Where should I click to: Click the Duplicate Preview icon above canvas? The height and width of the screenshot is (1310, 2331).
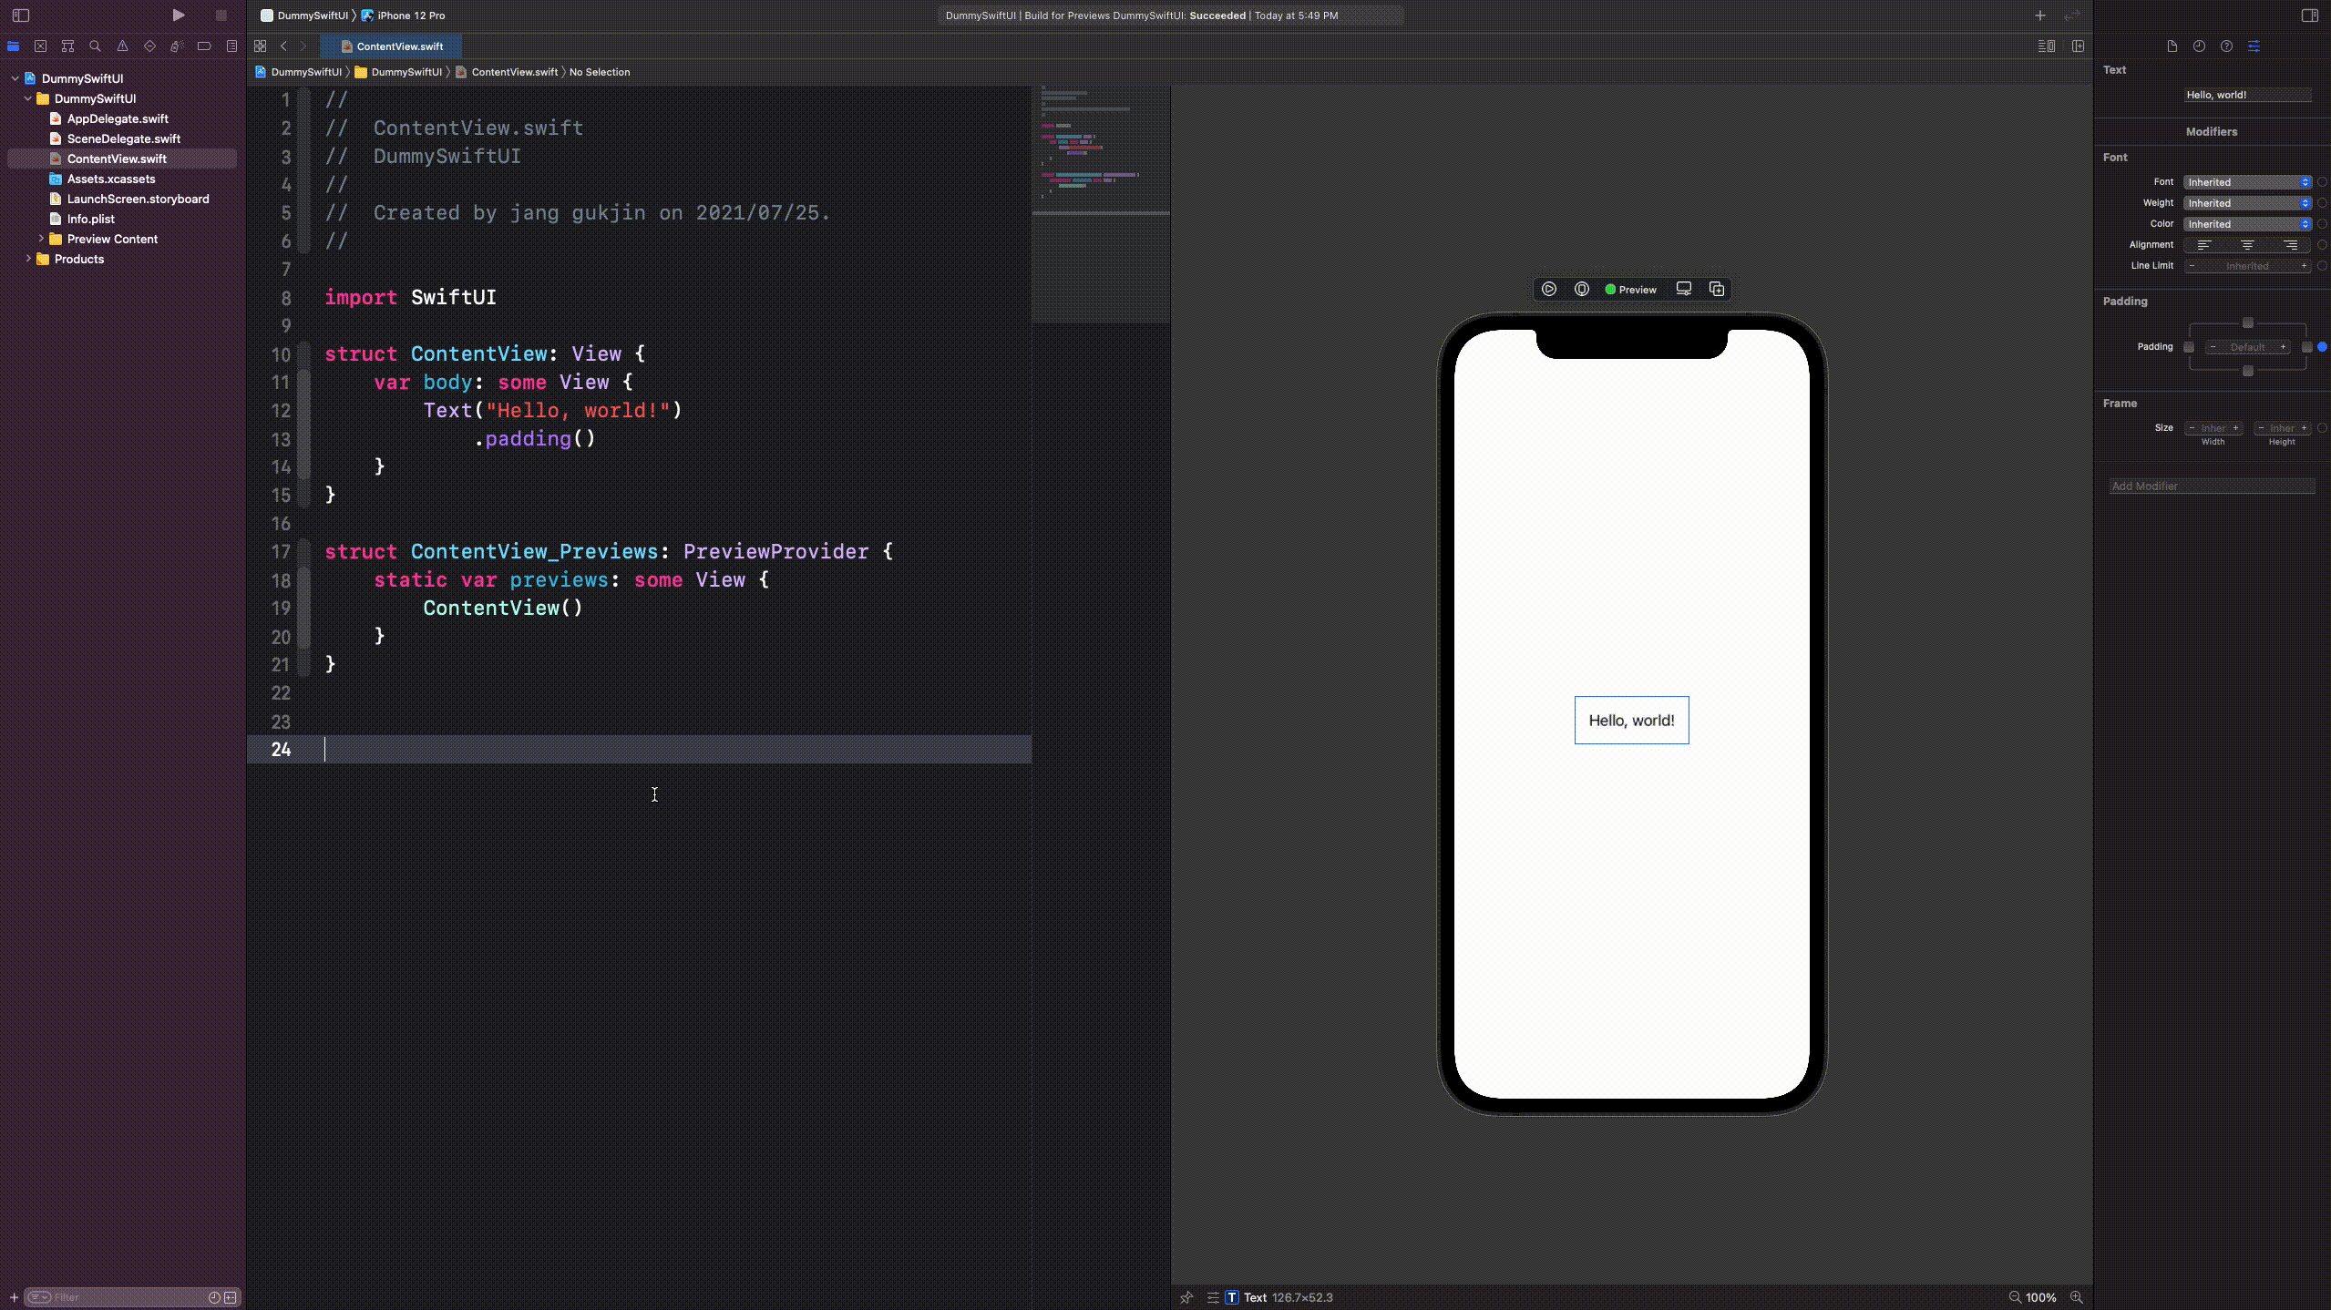coord(1717,290)
